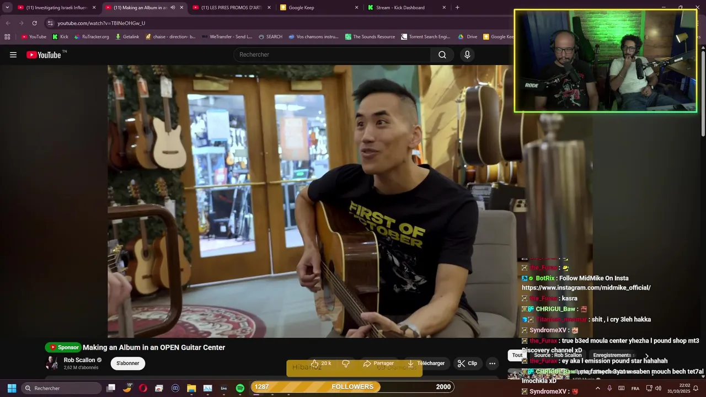The height and width of the screenshot is (397, 706).
Task: Open the weather widget on taskbar
Action: tap(127, 388)
